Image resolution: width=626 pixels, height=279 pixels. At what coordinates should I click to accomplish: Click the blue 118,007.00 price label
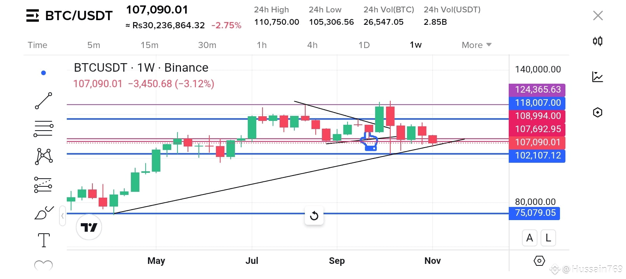(x=537, y=103)
